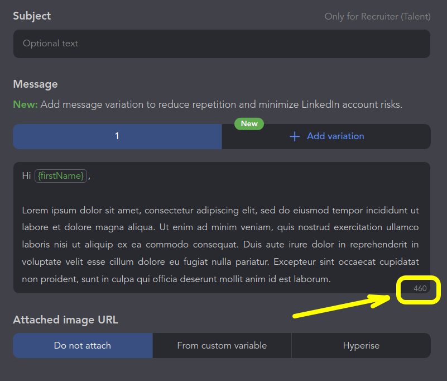
Task: Click the Message heading label
Action: (35, 84)
